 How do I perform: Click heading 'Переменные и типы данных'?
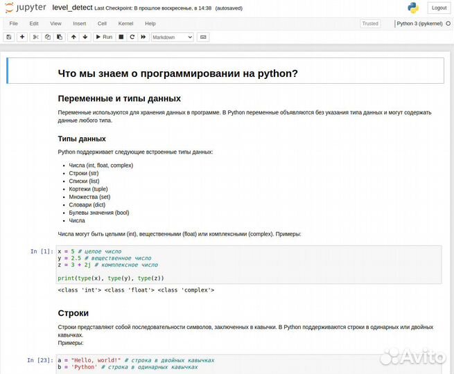pos(119,98)
